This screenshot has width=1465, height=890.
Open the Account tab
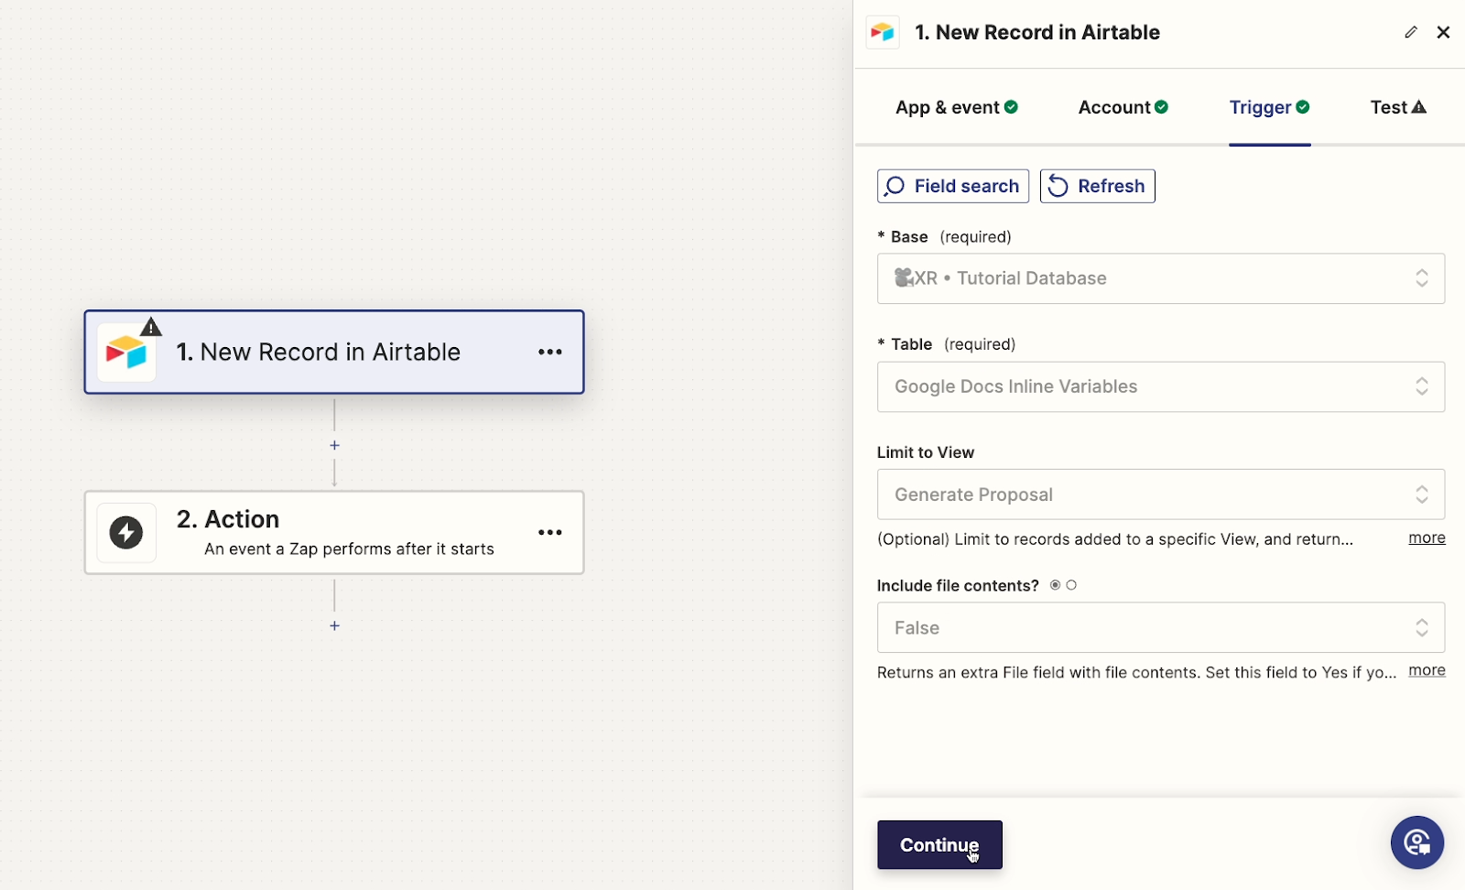[x=1123, y=107]
